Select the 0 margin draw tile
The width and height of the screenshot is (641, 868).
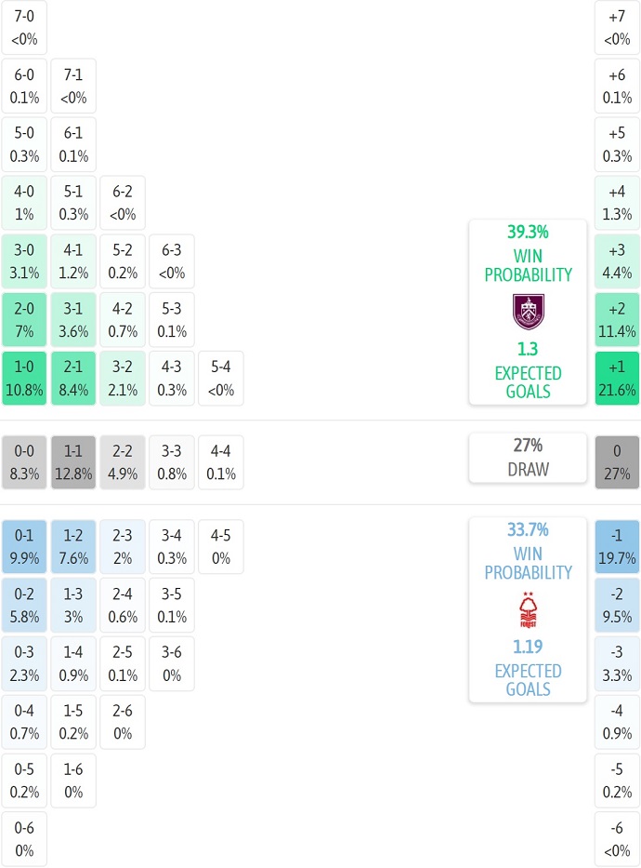coord(617,462)
